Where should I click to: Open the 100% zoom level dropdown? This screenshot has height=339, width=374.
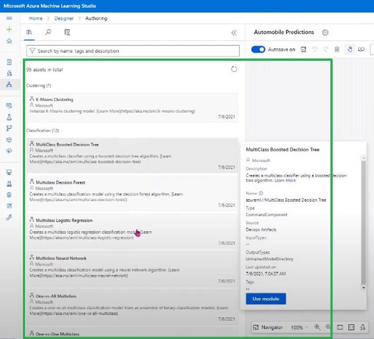(x=299, y=327)
